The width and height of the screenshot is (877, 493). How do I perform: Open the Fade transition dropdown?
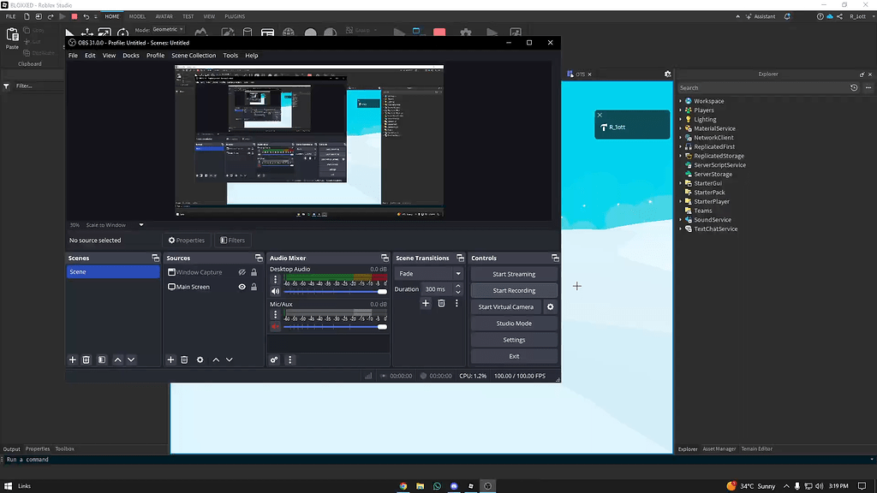pos(429,274)
